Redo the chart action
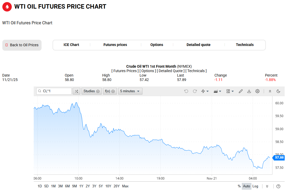Viewport: 287px width, 191px height. [195, 91]
